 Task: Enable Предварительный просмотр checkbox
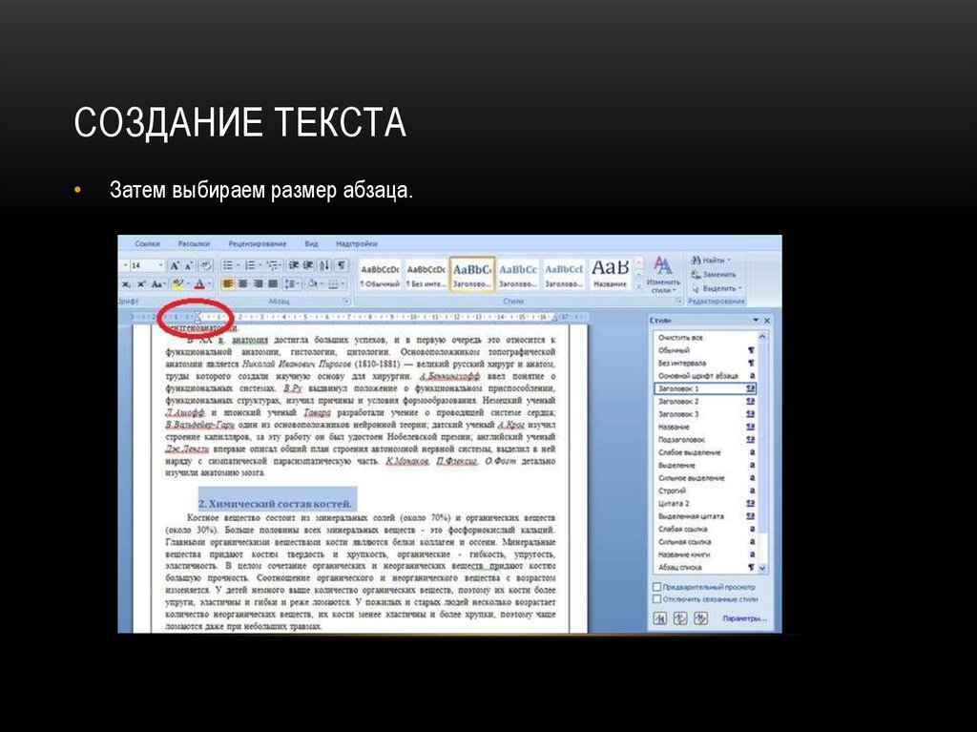point(655,587)
